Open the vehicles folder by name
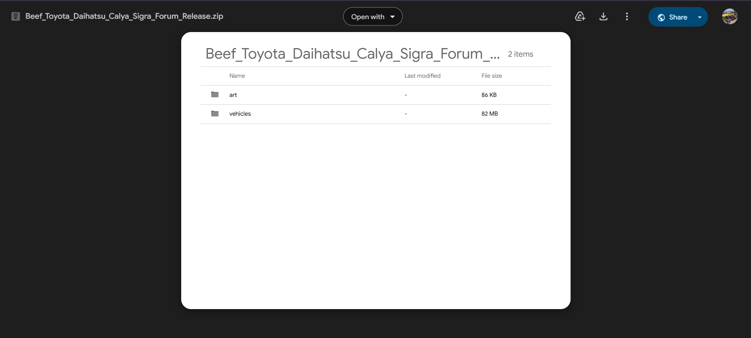 [240, 114]
